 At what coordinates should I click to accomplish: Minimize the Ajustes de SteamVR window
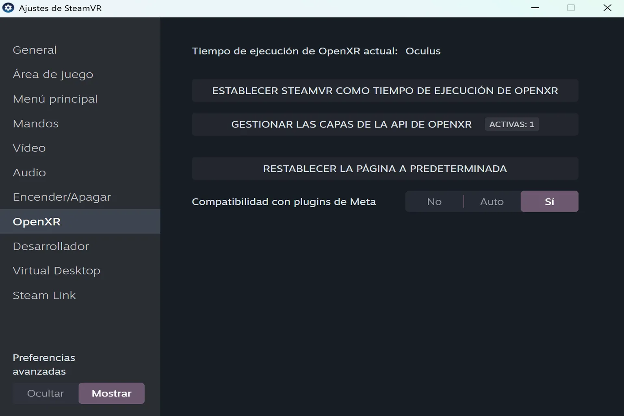(x=535, y=8)
